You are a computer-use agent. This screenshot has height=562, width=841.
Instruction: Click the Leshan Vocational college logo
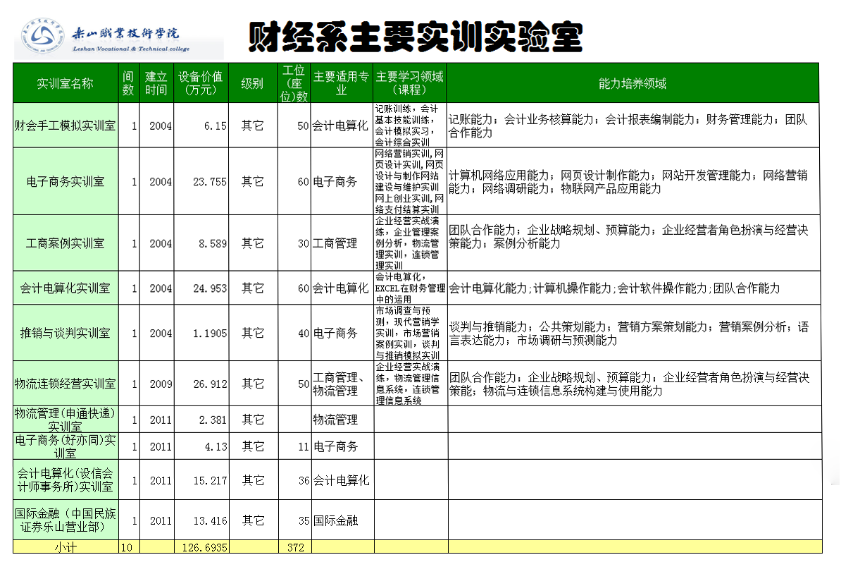(x=118, y=38)
